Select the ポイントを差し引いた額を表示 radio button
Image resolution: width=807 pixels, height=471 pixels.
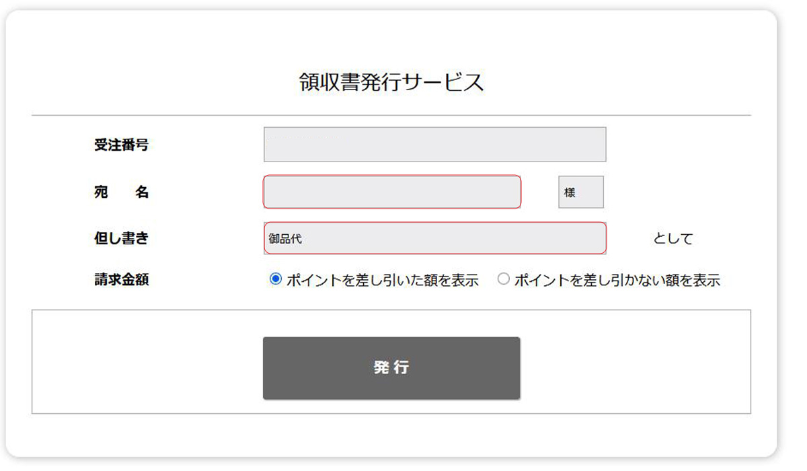(275, 280)
